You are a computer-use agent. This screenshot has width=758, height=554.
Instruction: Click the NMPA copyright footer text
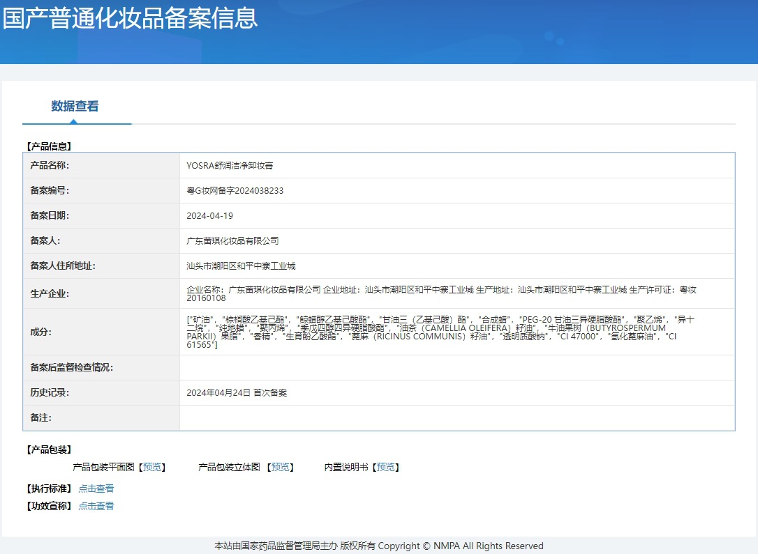click(379, 546)
